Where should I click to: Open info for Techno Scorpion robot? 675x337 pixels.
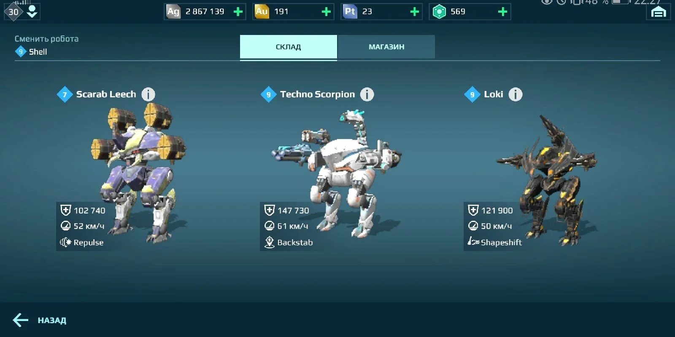(367, 94)
